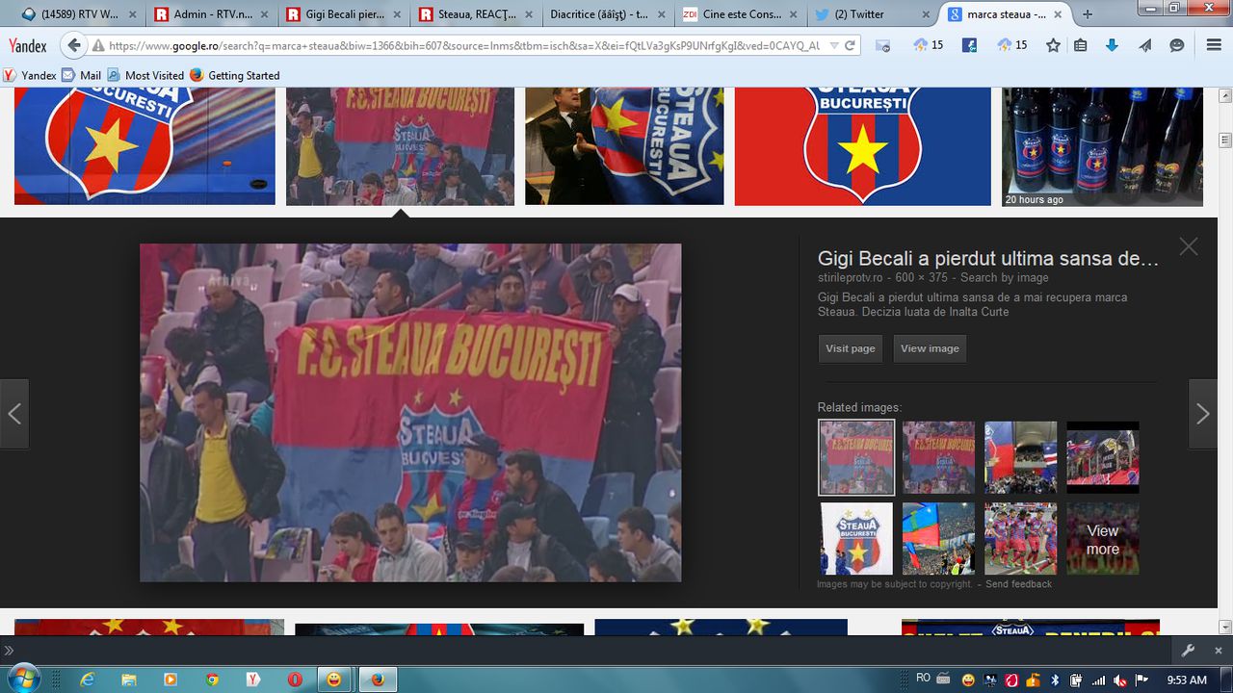Switch to the Cine este Cons... tab
1233x693 pixels.
click(740, 14)
